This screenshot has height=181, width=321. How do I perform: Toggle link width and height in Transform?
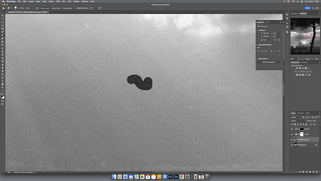point(259,34)
